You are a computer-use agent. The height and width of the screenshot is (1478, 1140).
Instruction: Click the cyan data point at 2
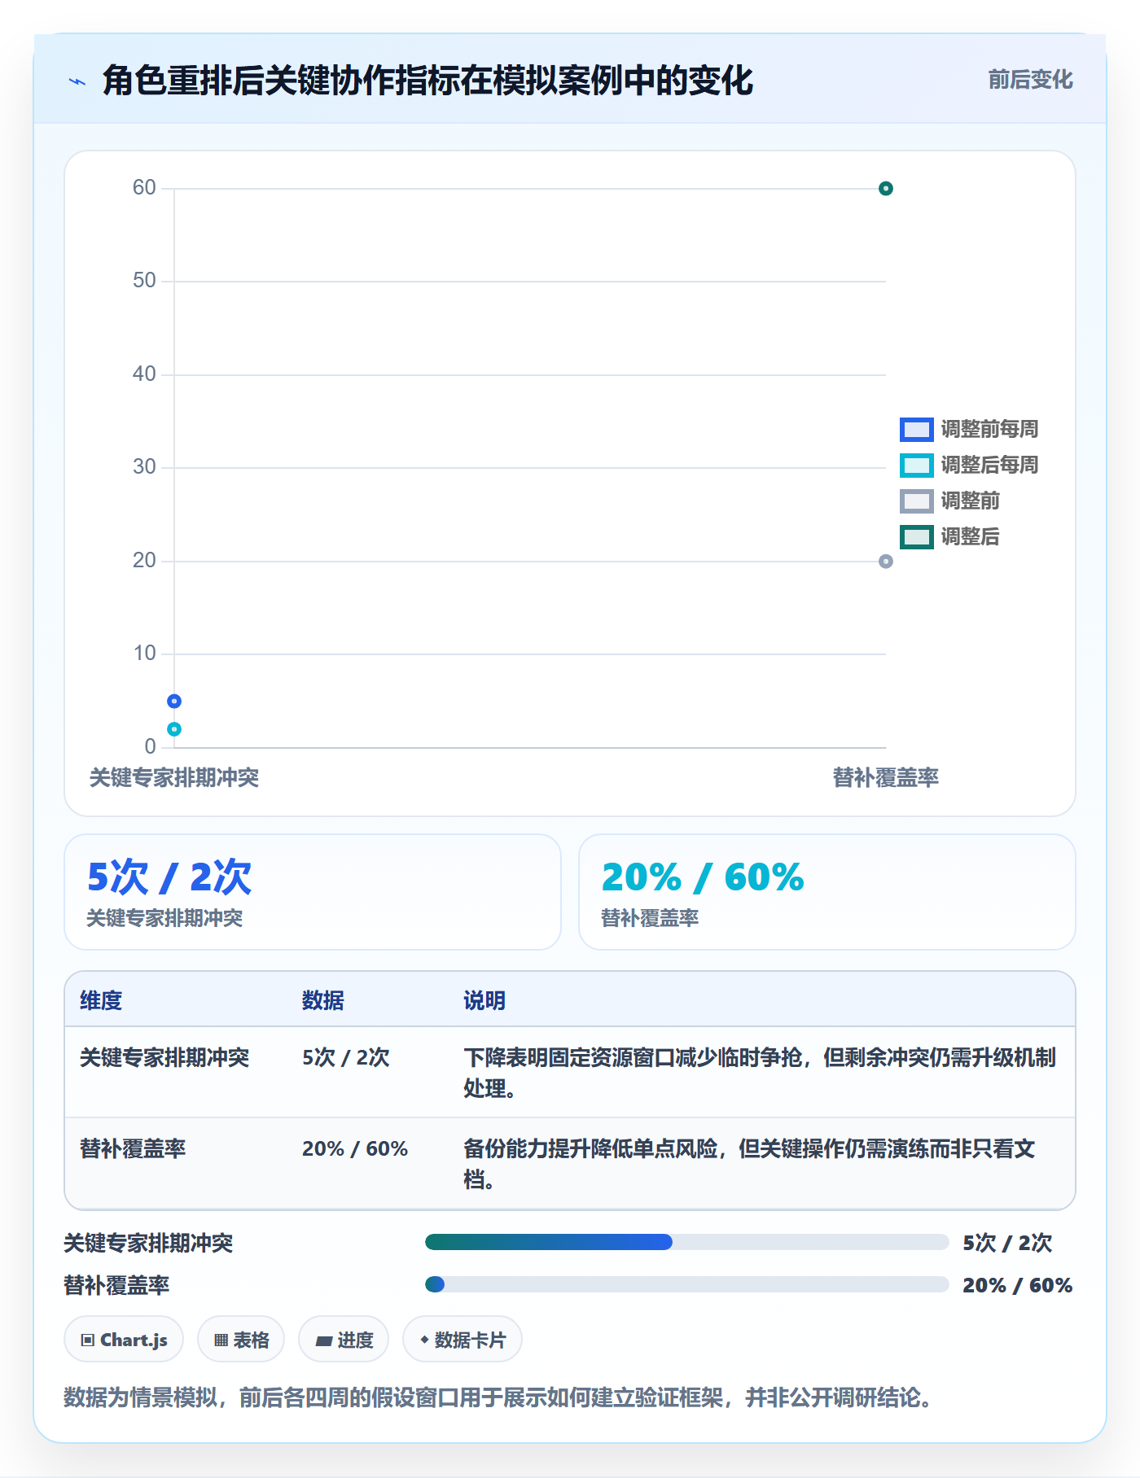coord(174,729)
